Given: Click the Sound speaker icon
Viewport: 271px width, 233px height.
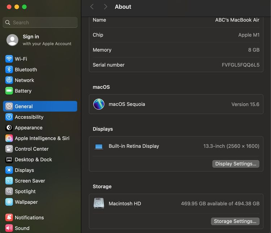Looking at the screenshot, I should pos(9,228).
